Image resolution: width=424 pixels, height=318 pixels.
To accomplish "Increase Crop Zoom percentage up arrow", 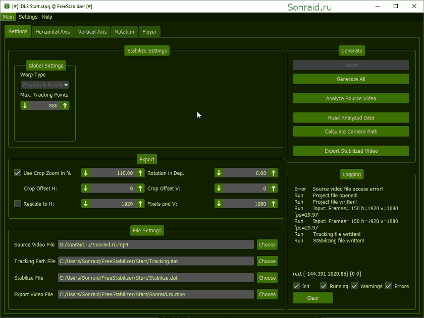I will [140, 173].
